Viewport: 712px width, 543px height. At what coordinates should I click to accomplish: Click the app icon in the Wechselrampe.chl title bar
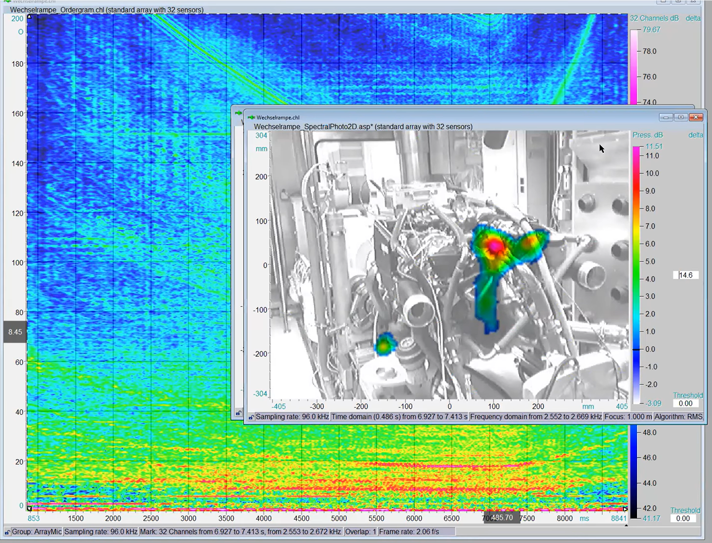click(251, 117)
